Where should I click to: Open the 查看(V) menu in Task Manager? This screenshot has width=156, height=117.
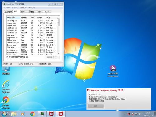point(23,7)
